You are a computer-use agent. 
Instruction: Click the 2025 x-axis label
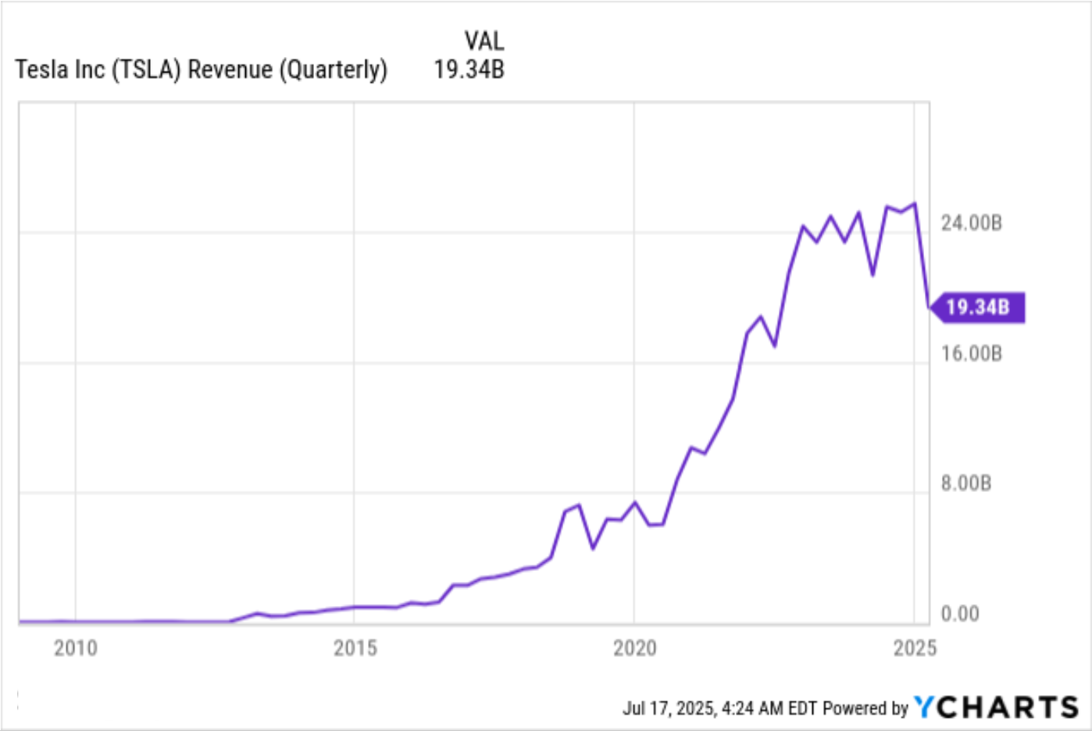coord(914,648)
